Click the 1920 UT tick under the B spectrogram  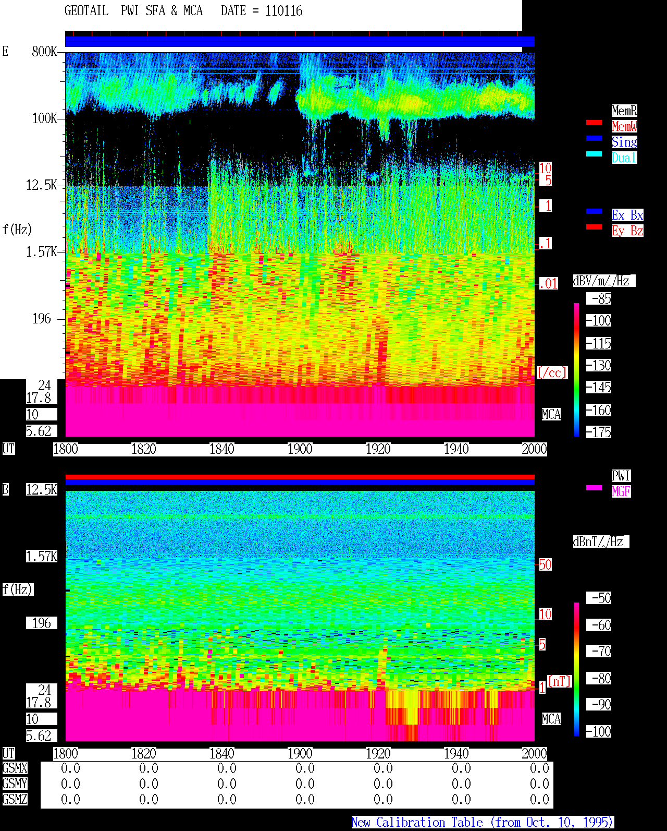(x=378, y=754)
